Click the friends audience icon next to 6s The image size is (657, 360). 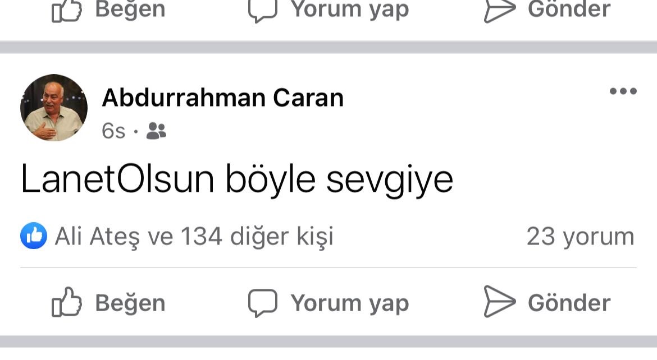(x=156, y=131)
